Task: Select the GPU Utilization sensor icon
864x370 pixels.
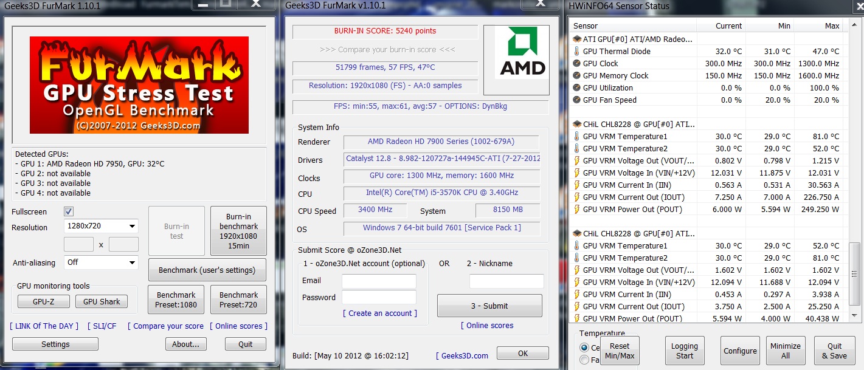Action: [577, 87]
